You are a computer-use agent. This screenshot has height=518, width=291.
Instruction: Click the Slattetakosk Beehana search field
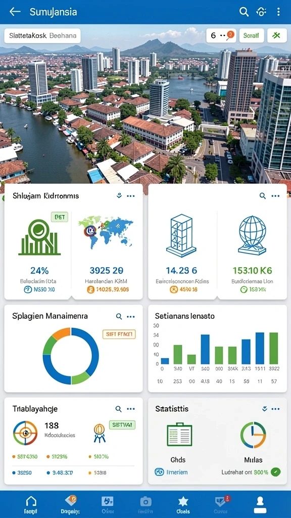pos(42,36)
